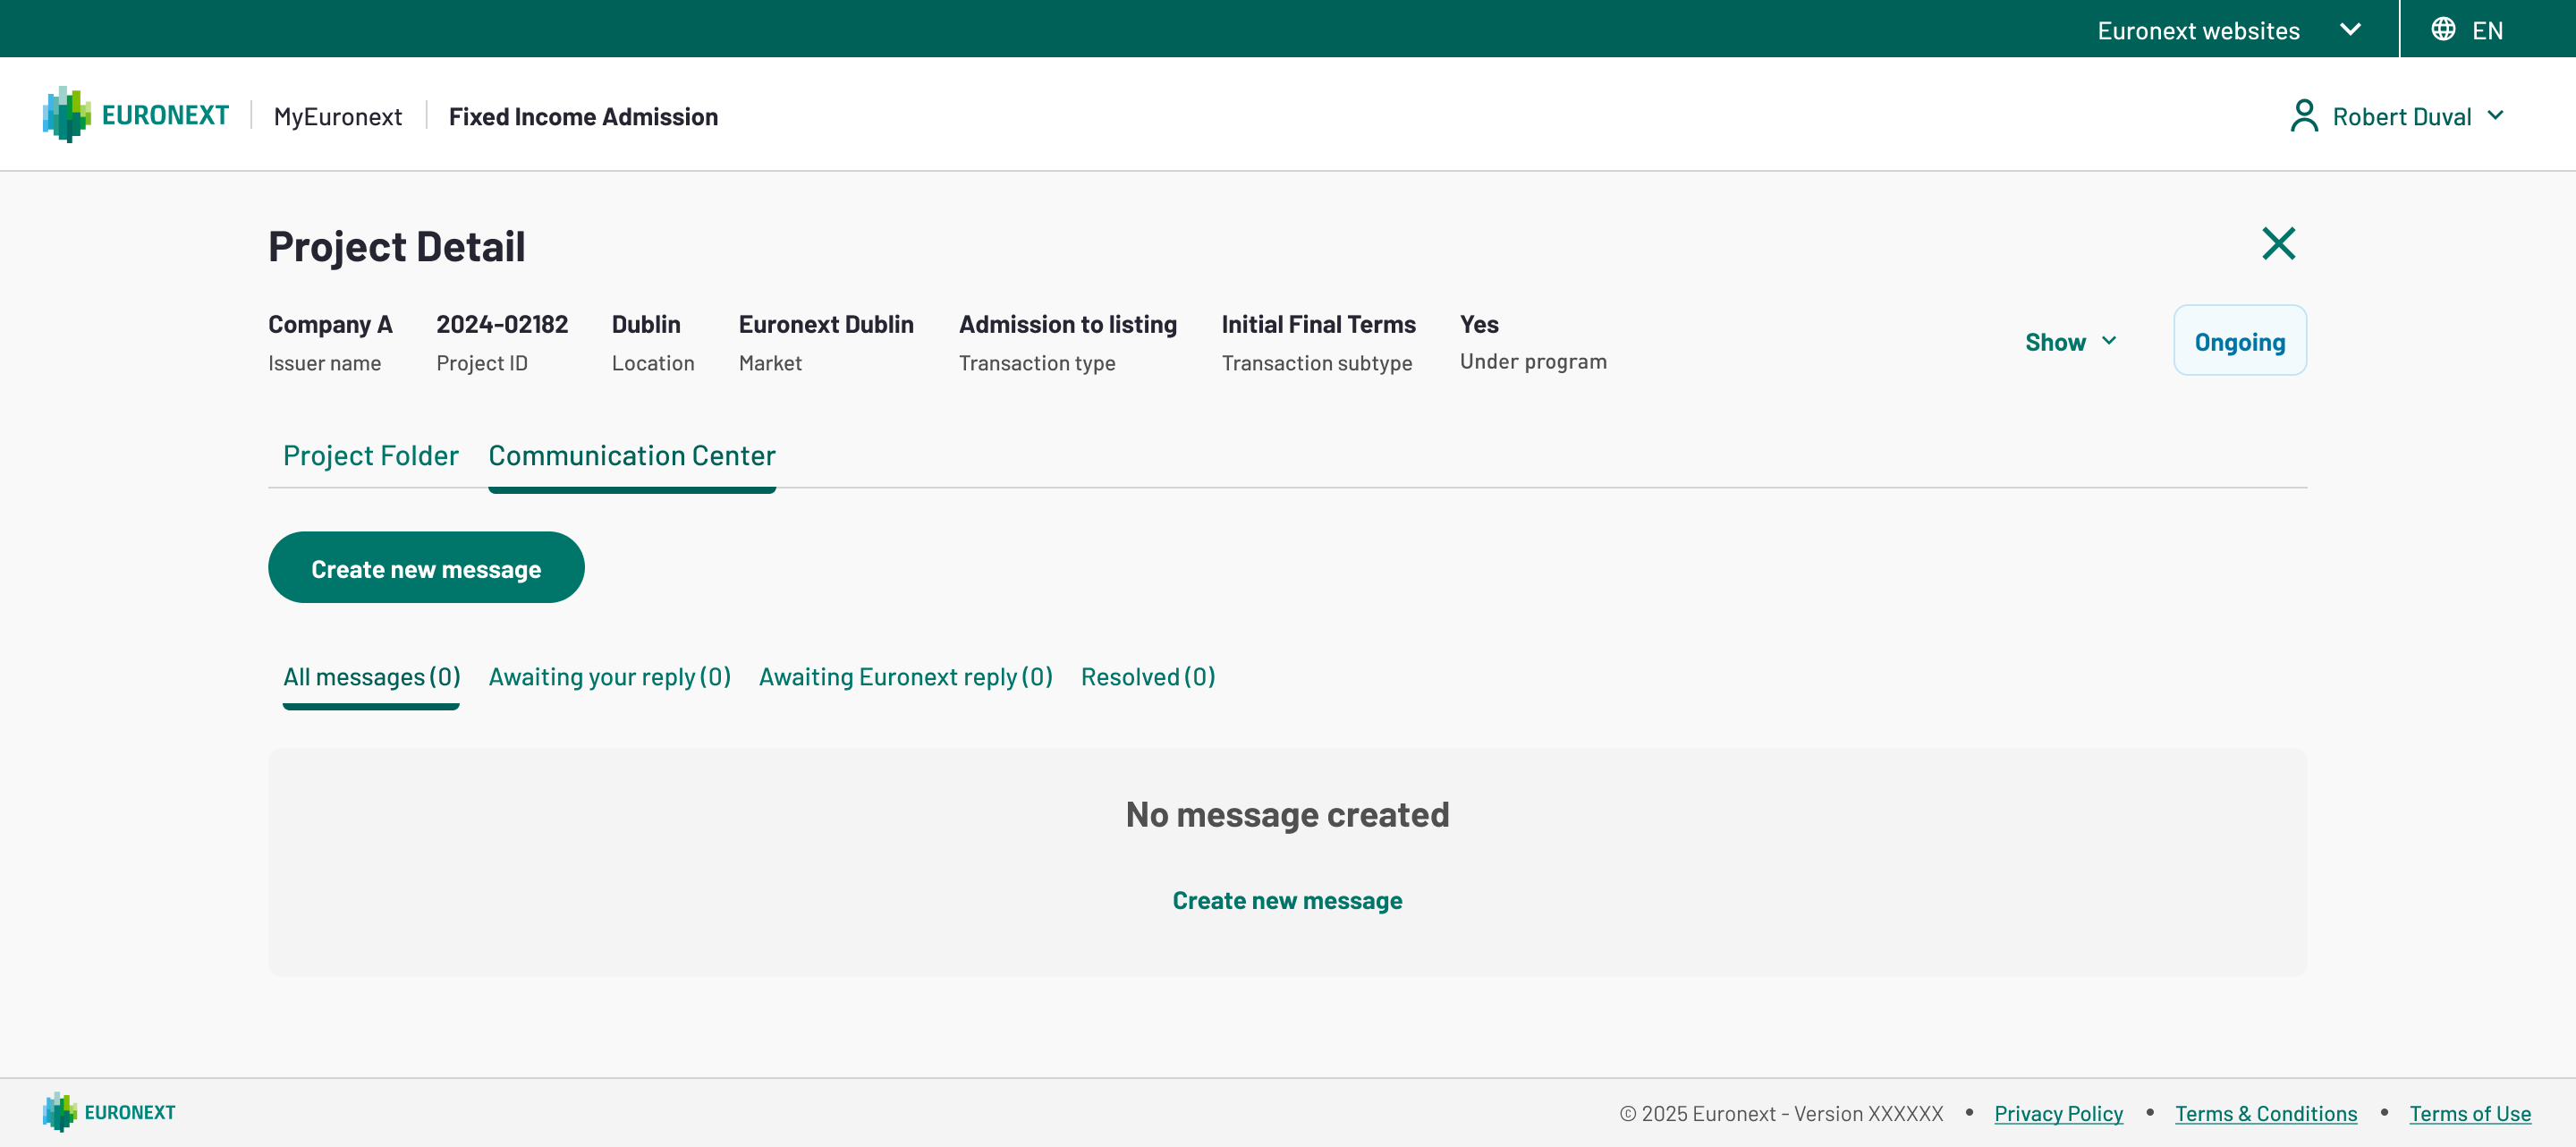This screenshot has width=2576, height=1147.
Task: Select the Communication Center tab
Action: 631,456
